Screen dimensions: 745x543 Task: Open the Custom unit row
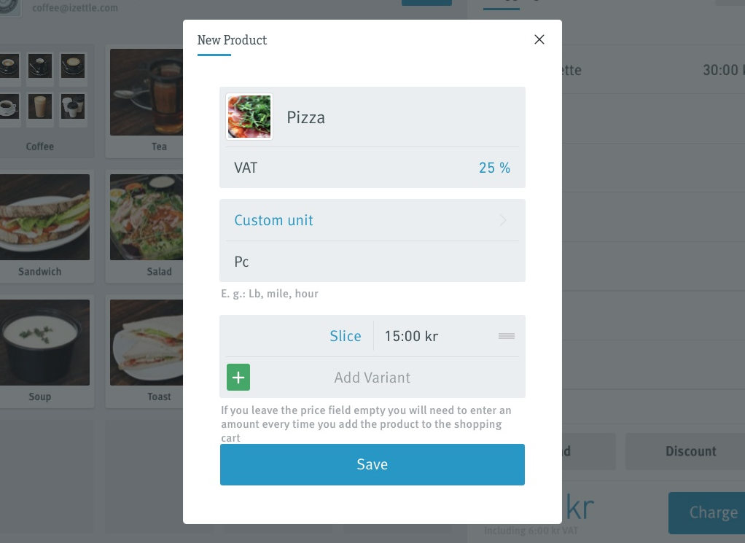pos(372,220)
